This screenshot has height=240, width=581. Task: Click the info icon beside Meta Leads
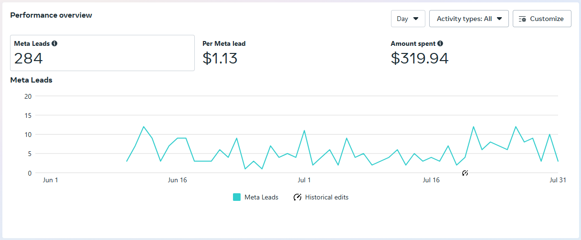pyautogui.click(x=54, y=43)
